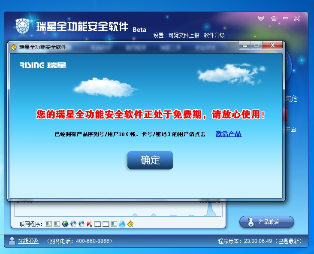Select console icon right after 联网程序 label

point(48,224)
